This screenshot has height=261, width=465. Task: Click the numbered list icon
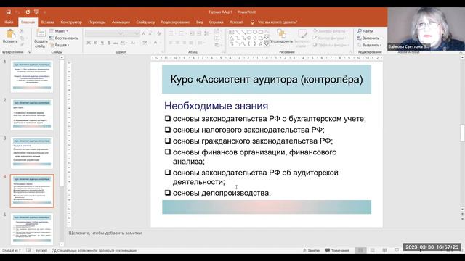[182, 33]
